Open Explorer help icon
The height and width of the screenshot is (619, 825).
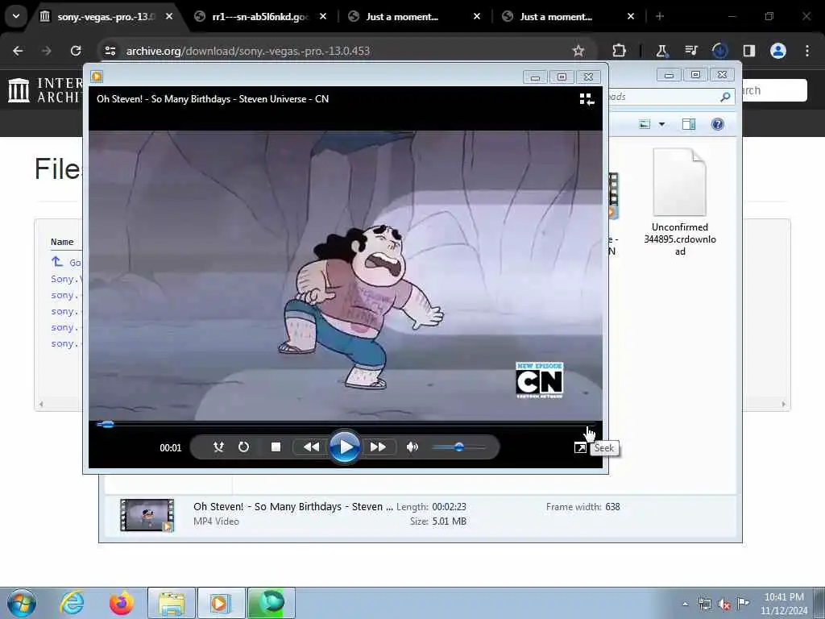pos(718,124)
